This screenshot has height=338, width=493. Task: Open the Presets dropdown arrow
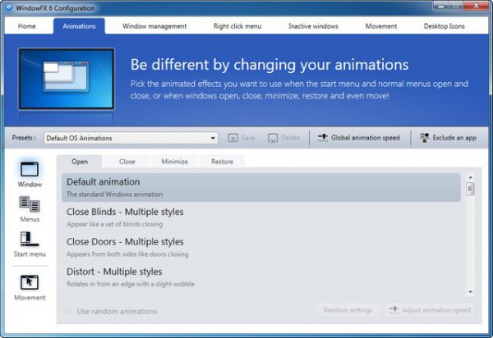(213, 138)
